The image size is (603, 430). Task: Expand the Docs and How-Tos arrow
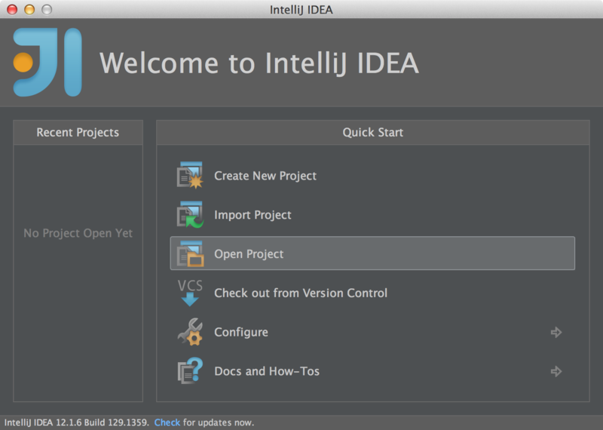tap(556, 371)
